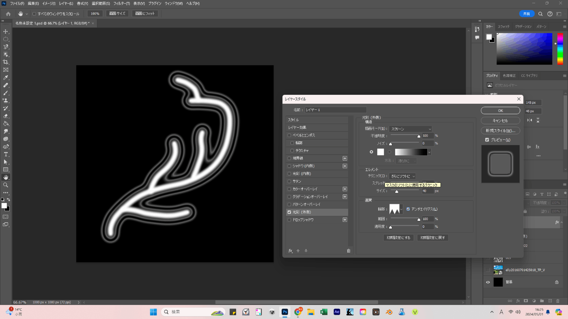
Task: Open the Filter (フィルター) menu
Action: click(122, 3)
